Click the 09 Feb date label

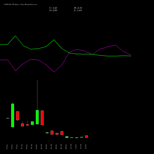point(66,147)
